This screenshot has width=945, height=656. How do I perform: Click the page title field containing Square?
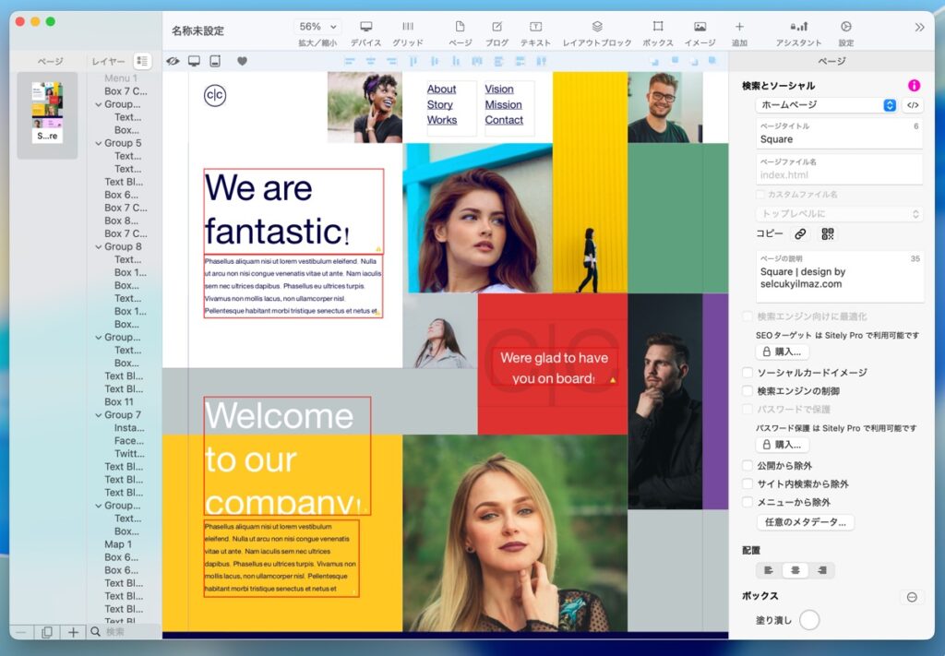(x=838, y=139)
